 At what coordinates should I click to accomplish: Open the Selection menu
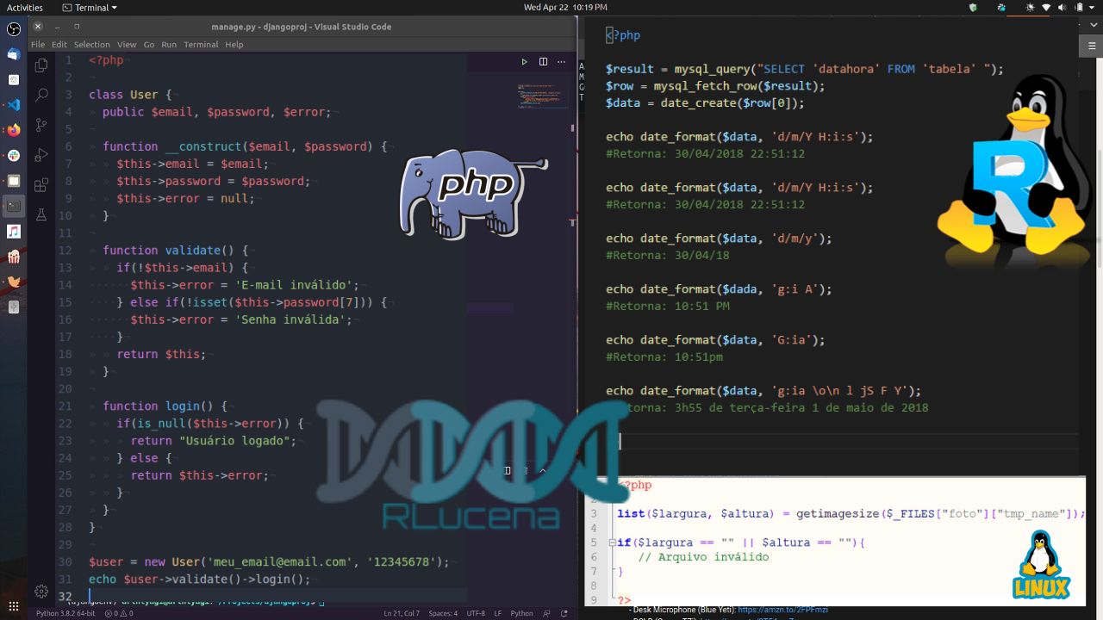[92, 45]
